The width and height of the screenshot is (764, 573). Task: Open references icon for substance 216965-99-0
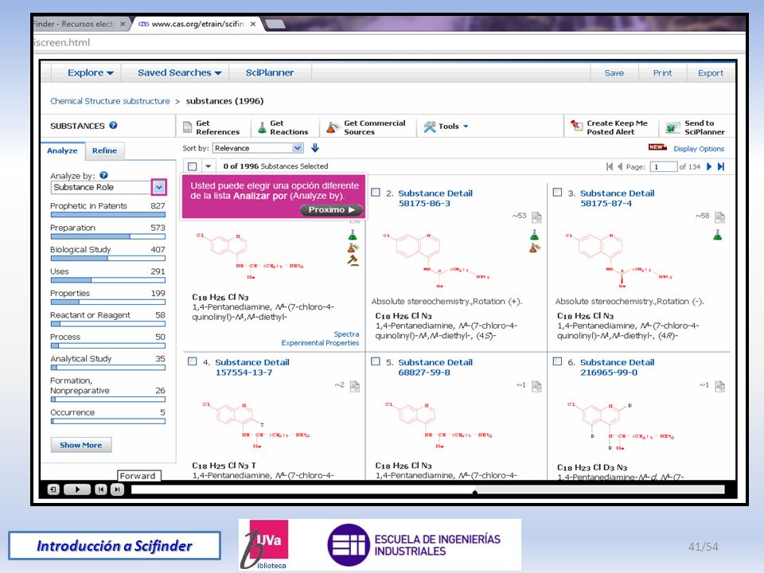(x=719, y=387)
